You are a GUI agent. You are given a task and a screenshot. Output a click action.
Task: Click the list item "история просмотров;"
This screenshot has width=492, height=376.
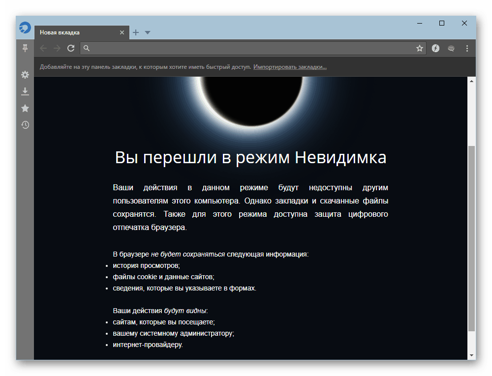[146, 266]
